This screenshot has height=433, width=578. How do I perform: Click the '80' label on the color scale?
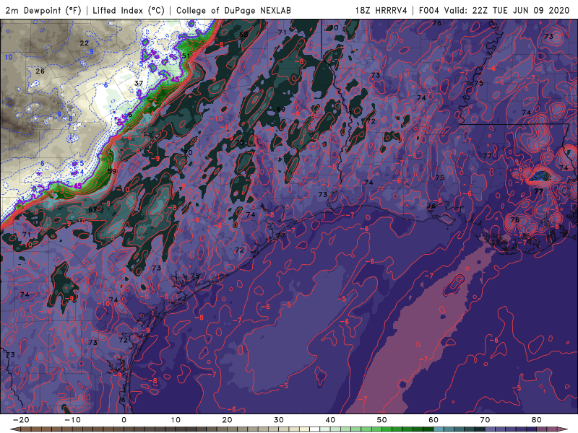[x=537, y=420]
